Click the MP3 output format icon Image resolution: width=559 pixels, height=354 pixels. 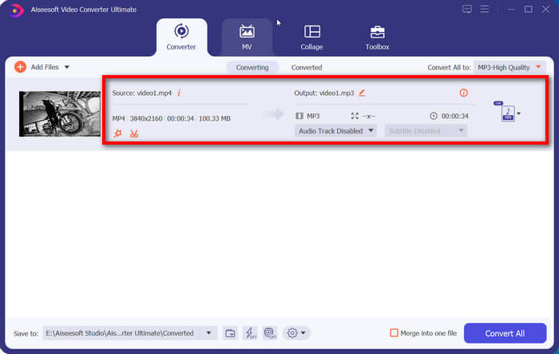tap(507, 113)
